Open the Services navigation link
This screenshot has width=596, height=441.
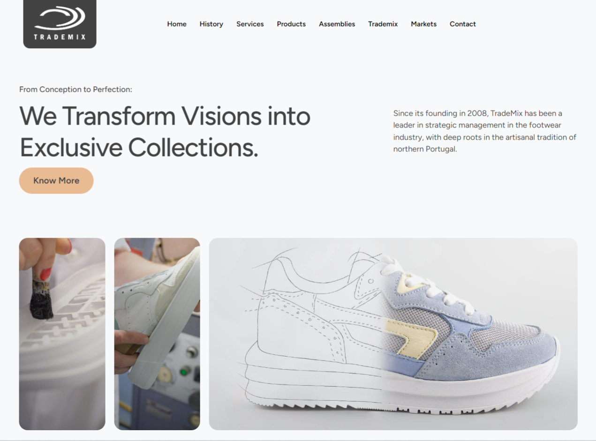(x=250, y=24)
